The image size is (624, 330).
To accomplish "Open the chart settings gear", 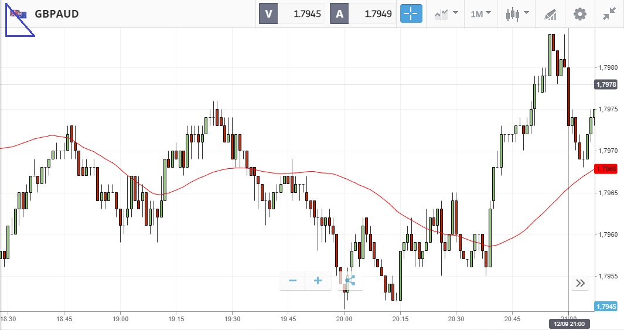I will pos(579,13).
